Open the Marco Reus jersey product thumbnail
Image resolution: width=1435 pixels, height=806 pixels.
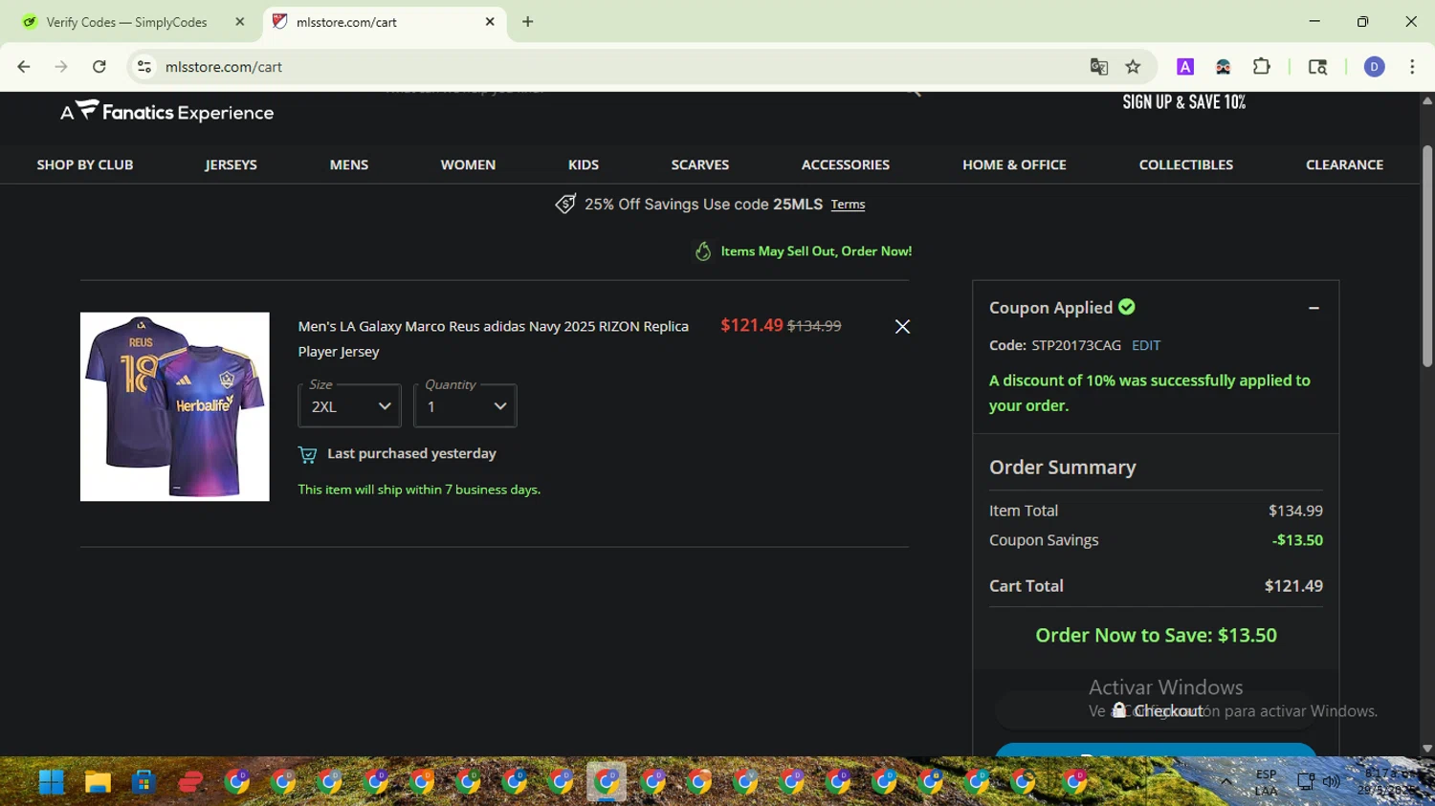click(x=175, y=406)
